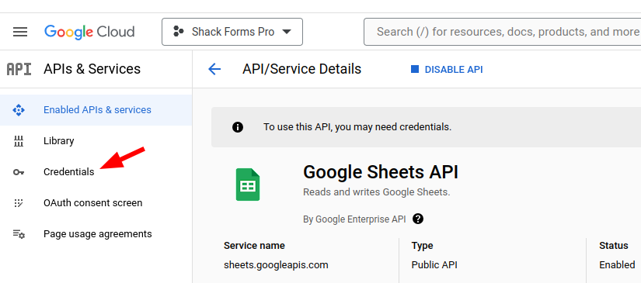Click the search resources input field

(503, 32)
